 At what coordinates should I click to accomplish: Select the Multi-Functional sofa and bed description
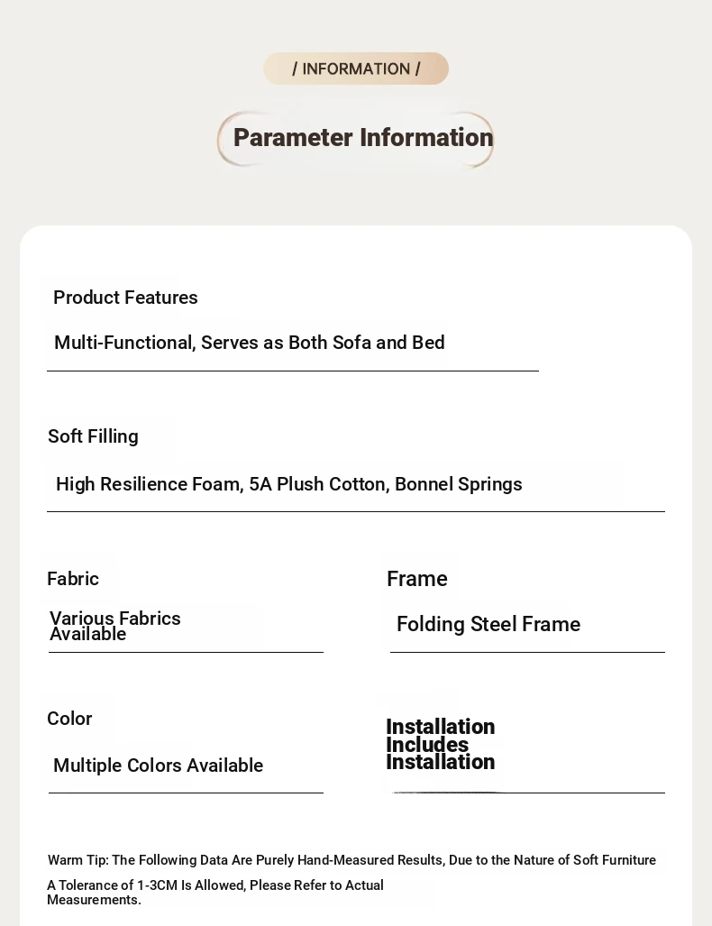tap(249, 343)
